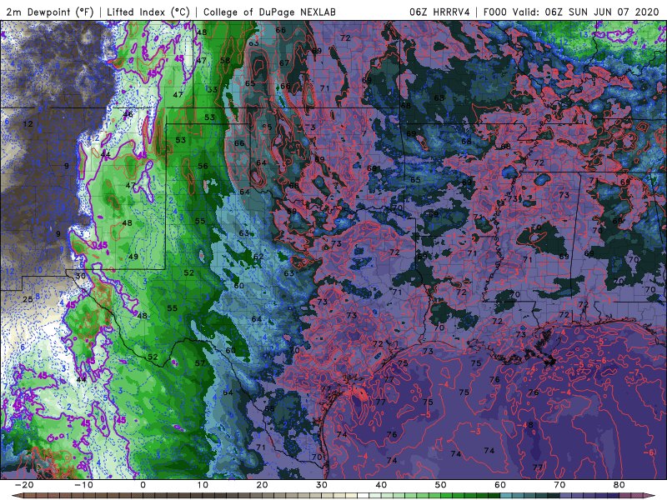Screen dimensions: 667x500
Task: Click the '67' dewpoint value on the map
Action: pyautogui.click(x=284, y=63)
